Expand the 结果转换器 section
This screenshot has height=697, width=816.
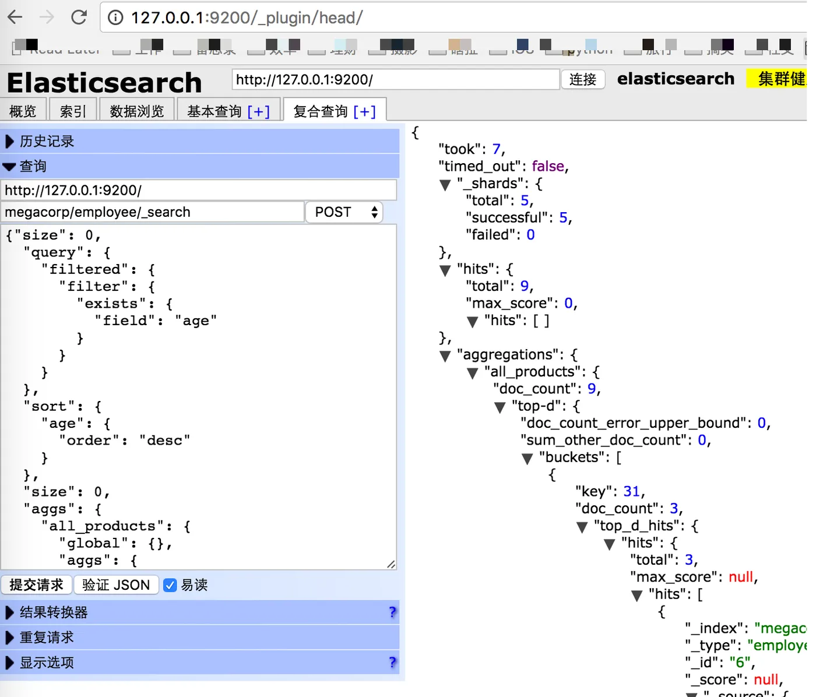tap(199, 612)
